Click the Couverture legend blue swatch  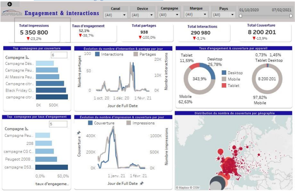(x=90, y=123)
